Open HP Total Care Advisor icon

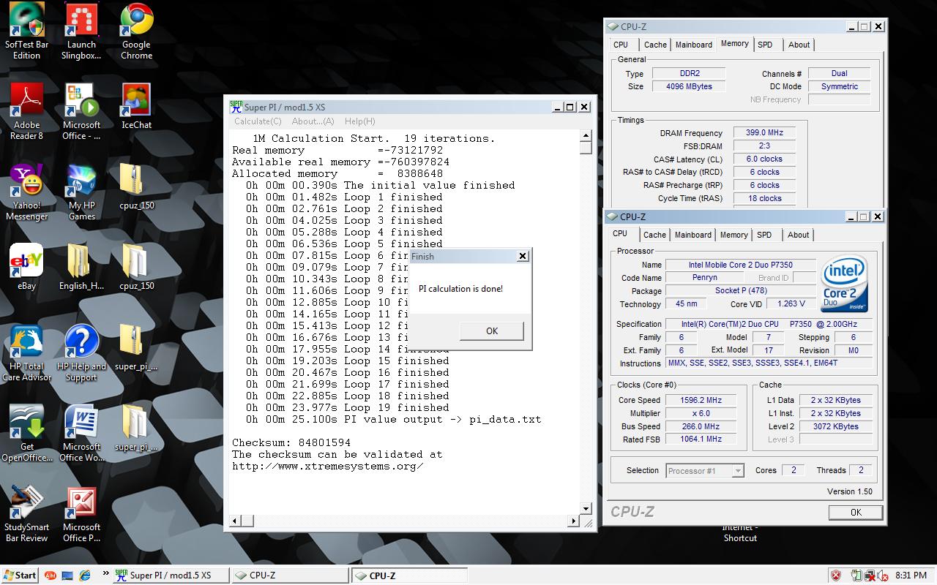coord(26,353)
